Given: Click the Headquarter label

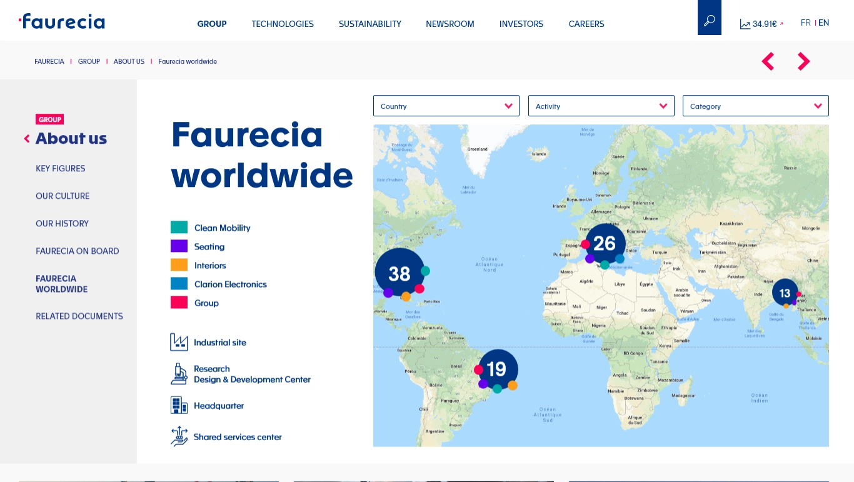Looking at the screenshot, I should [x=219, y=405].
